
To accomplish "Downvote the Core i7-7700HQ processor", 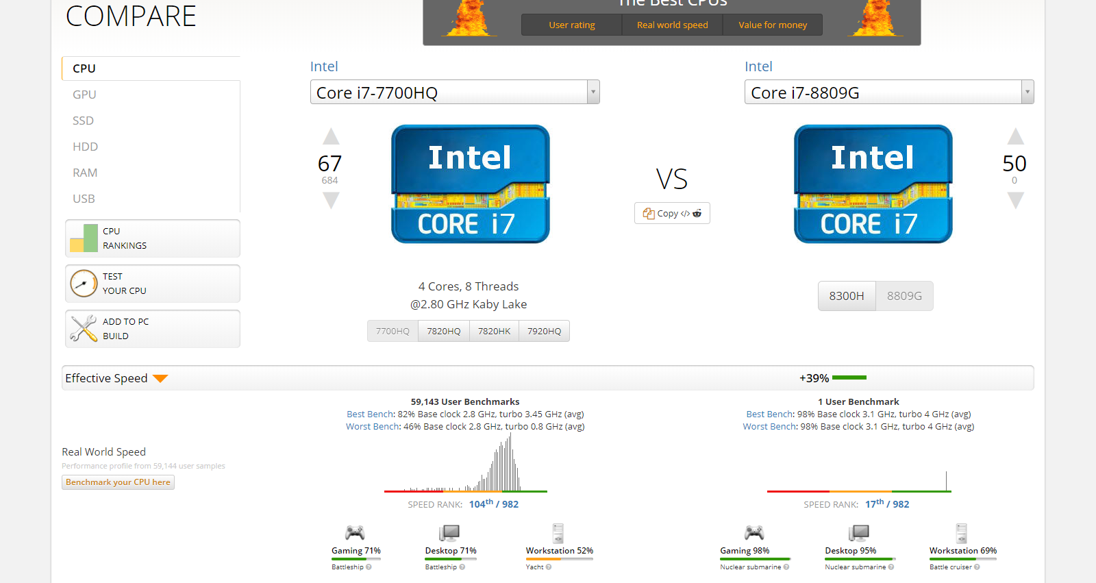I will pos(331,200).
